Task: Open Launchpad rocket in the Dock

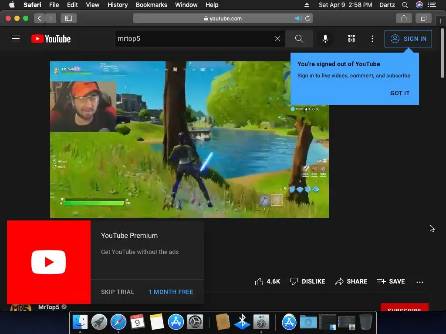Action: (99, 322)
